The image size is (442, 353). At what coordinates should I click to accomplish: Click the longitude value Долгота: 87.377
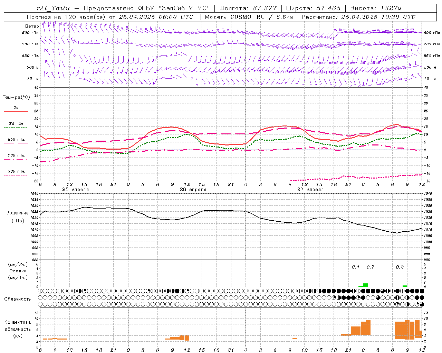point(248,8)
